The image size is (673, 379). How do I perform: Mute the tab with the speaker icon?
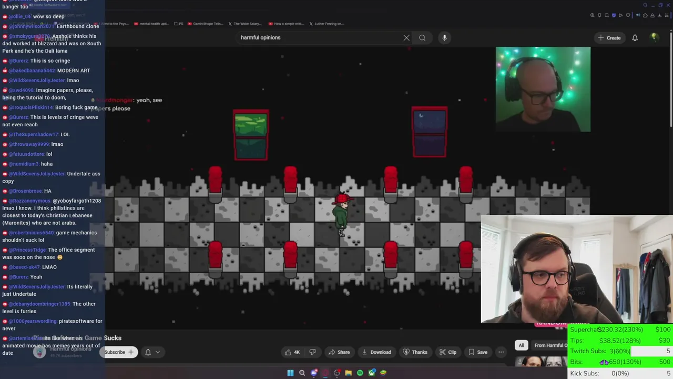click(638, 15)
